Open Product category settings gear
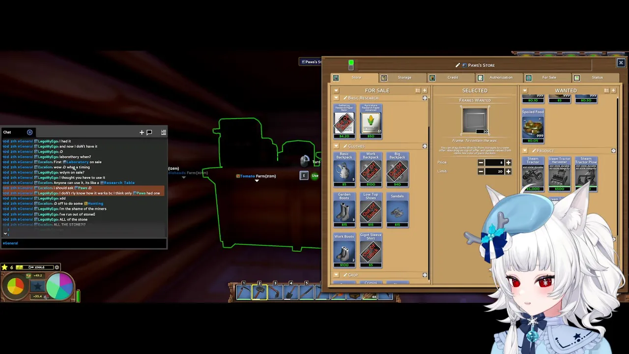The width and height of the screenshot is (629, 354). point(613,150)
